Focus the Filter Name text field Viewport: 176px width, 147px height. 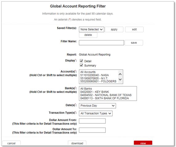tap(101, 43)
